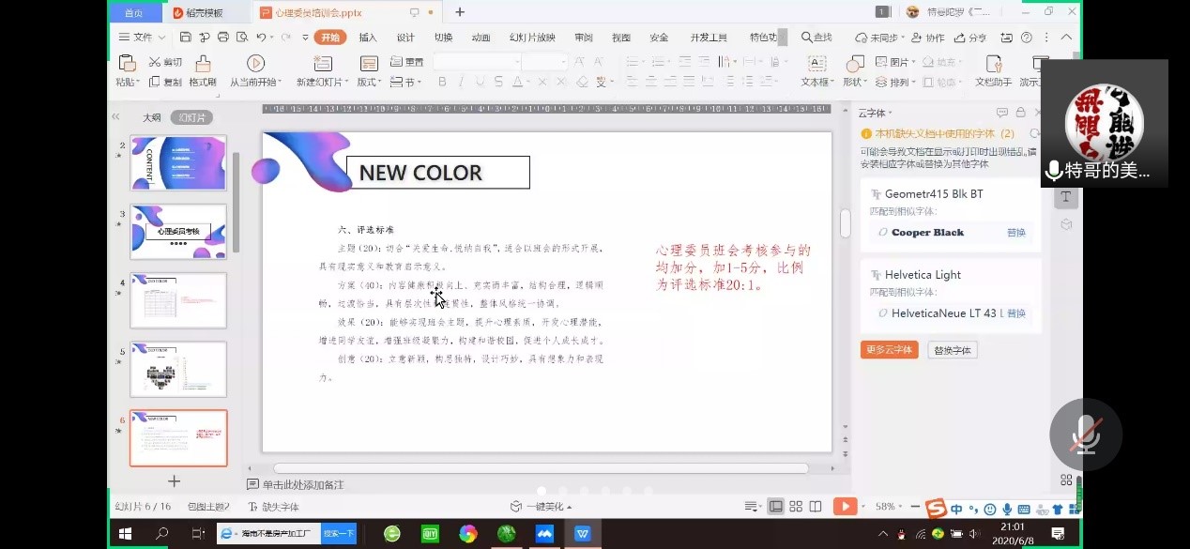Expand the Layout (版式) dropdown
The width and height of the screenshot is (1190, 549).
tap(369, 83)
